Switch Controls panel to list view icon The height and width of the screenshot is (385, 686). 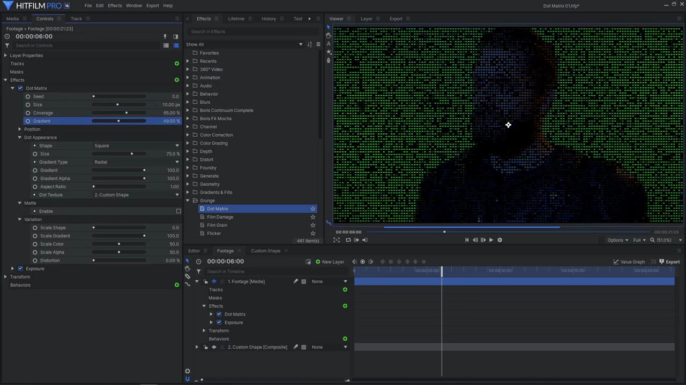(166, 45)
